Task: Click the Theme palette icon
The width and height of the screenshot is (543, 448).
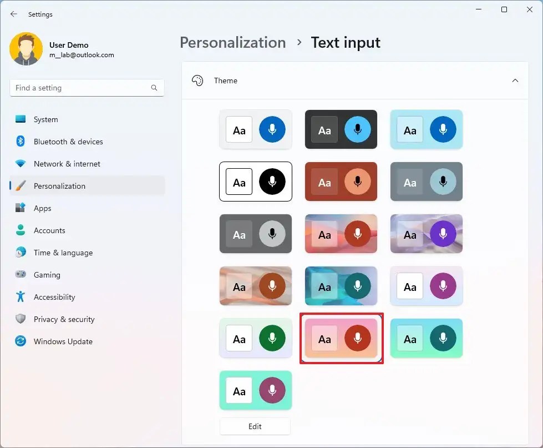Action: (x=197, y=80)
